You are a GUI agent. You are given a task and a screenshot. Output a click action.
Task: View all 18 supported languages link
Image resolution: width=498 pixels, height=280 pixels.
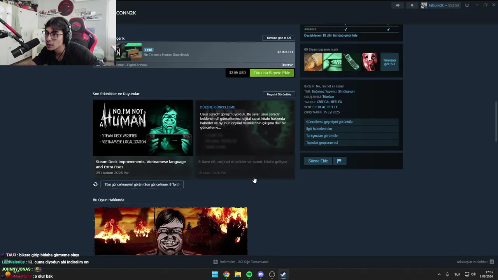pyautogui.click(x=331, y=35)
